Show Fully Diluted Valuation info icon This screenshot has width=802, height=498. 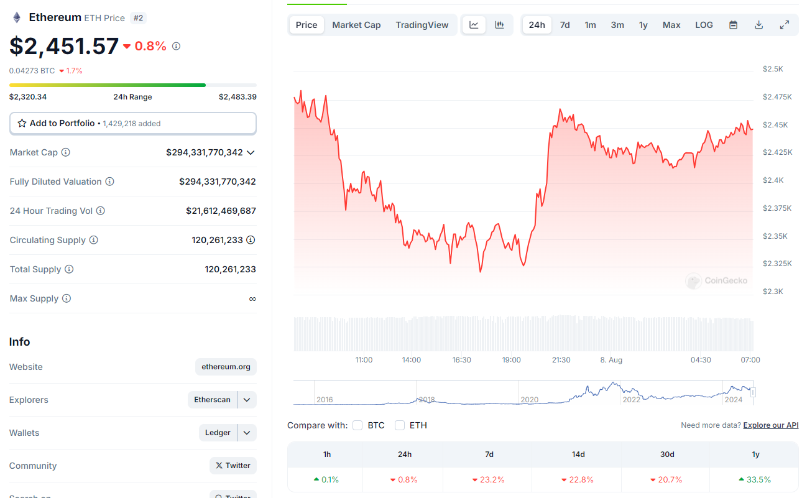109,182
